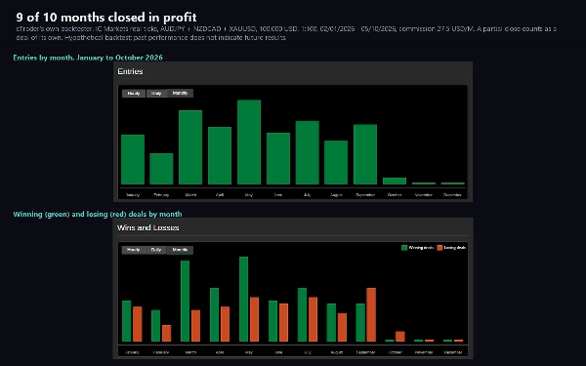Select February green winning deals bar

coord(156,326)
